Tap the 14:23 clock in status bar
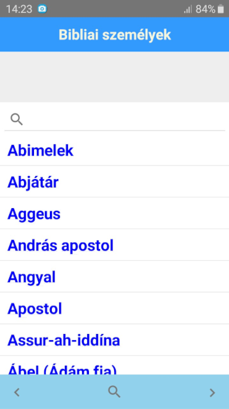The image size is (229, 409). [19, 9]
